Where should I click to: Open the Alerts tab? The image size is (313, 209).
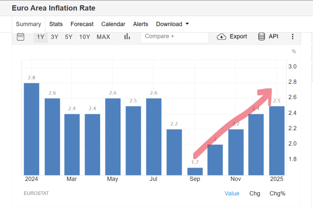[x=141, y=24]
